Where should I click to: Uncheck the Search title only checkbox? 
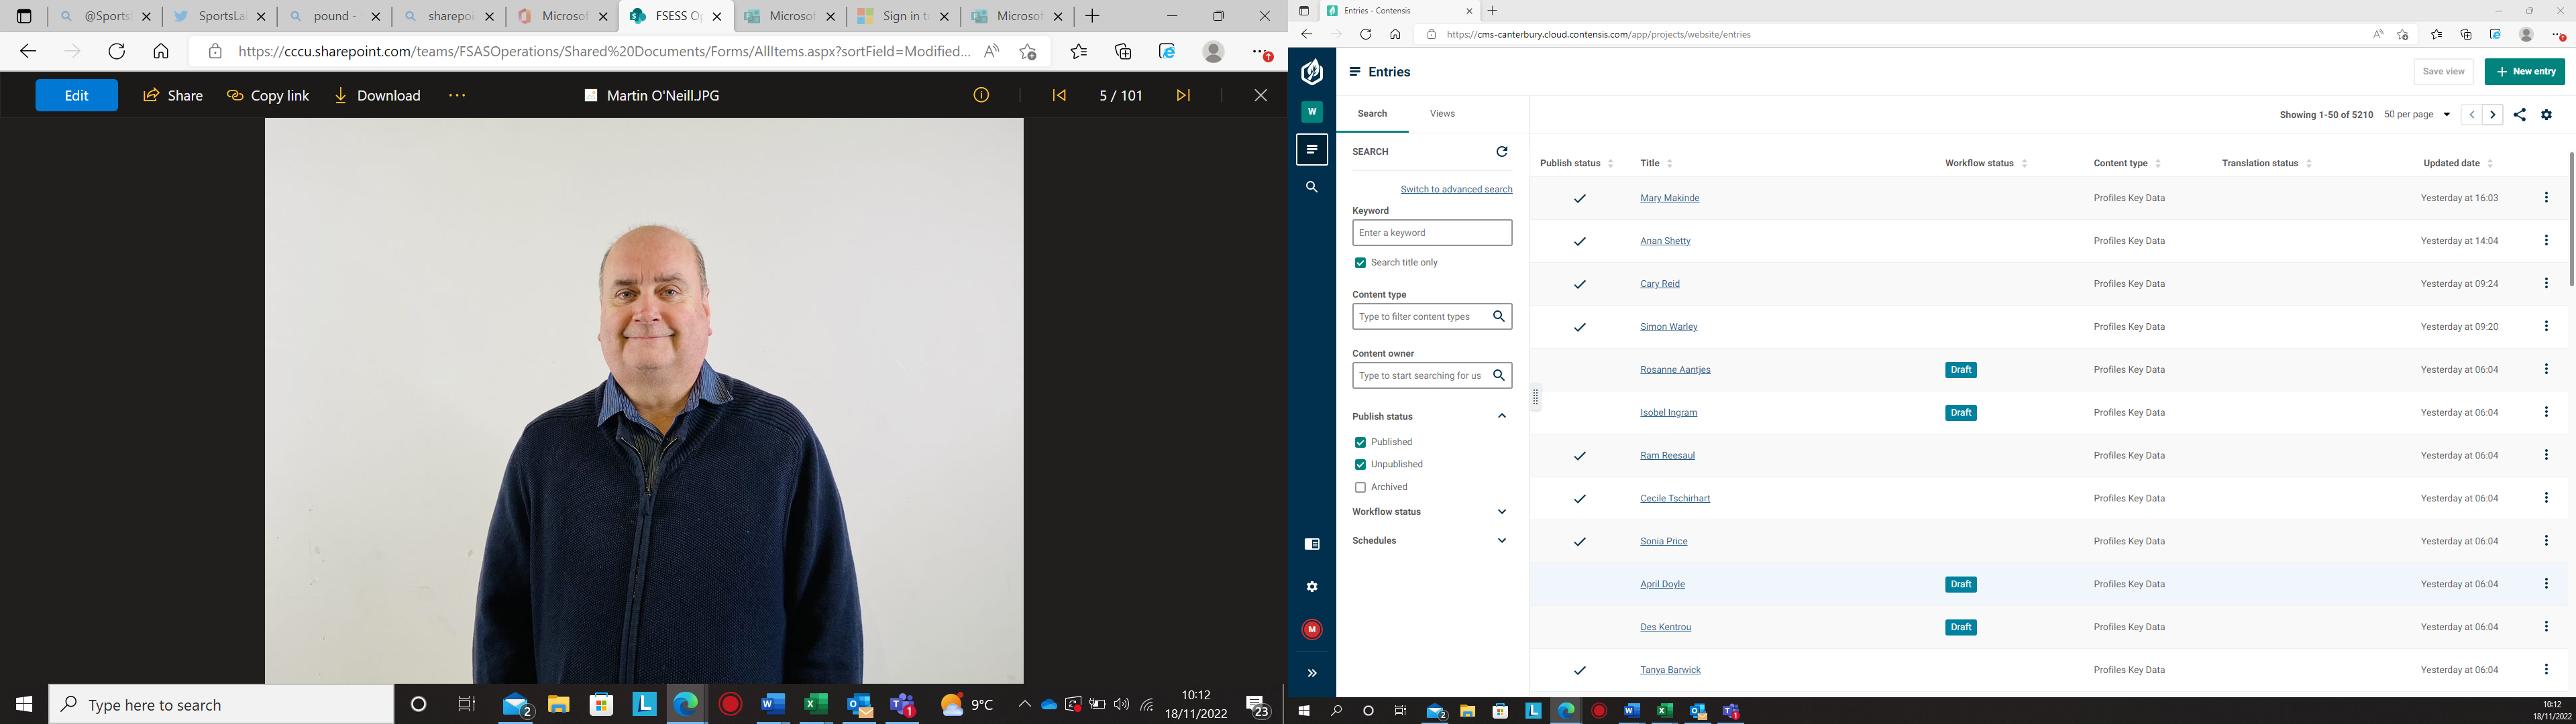click(x=1359, y=263)
